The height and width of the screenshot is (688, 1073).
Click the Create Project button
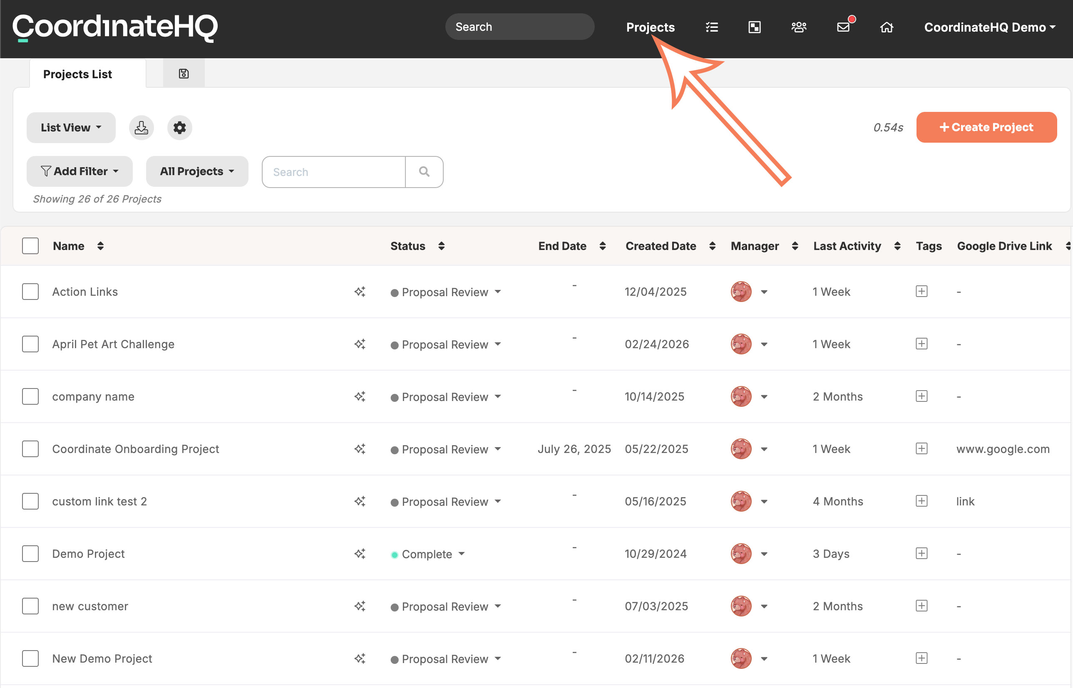click(986, 127)
